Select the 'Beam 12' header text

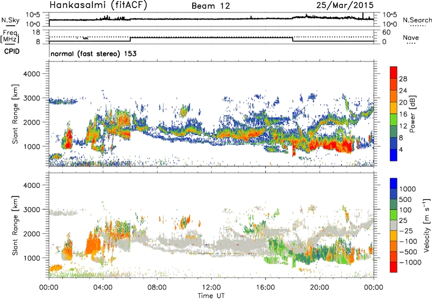click(x=211, y=6)
